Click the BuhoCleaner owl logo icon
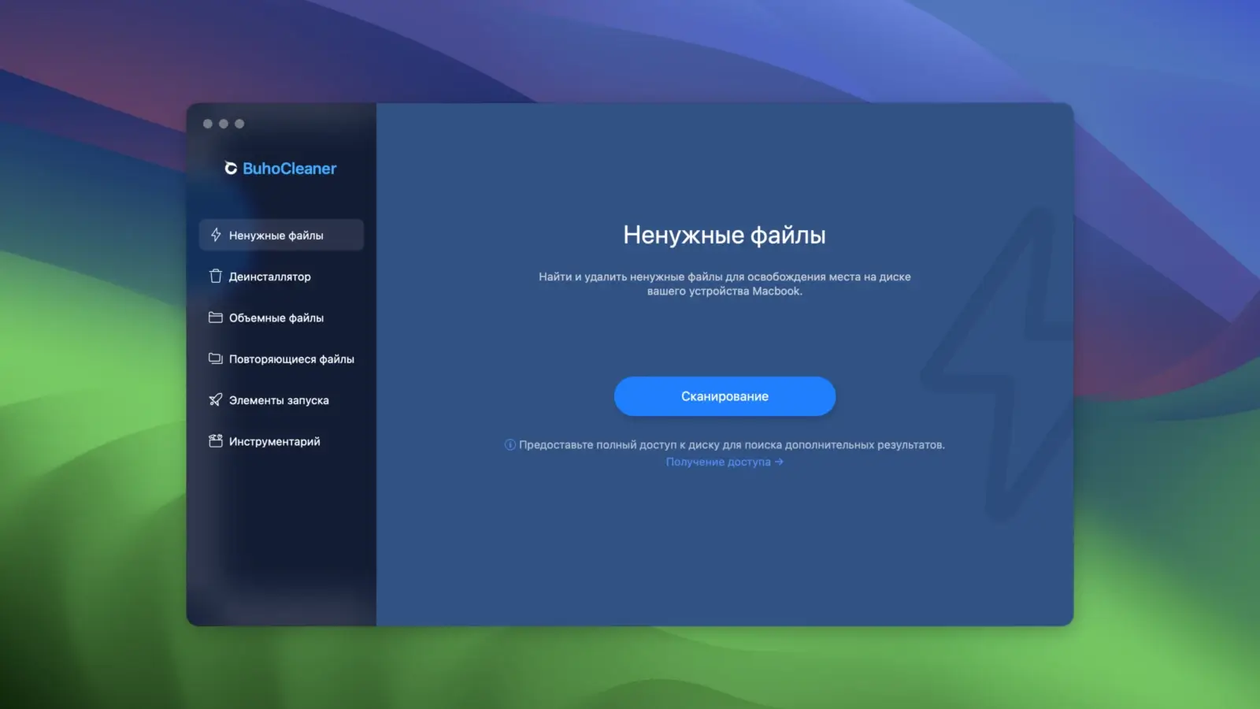Image resolution: width=1260 pixels, height=709 pixels. tap(231, 169)
